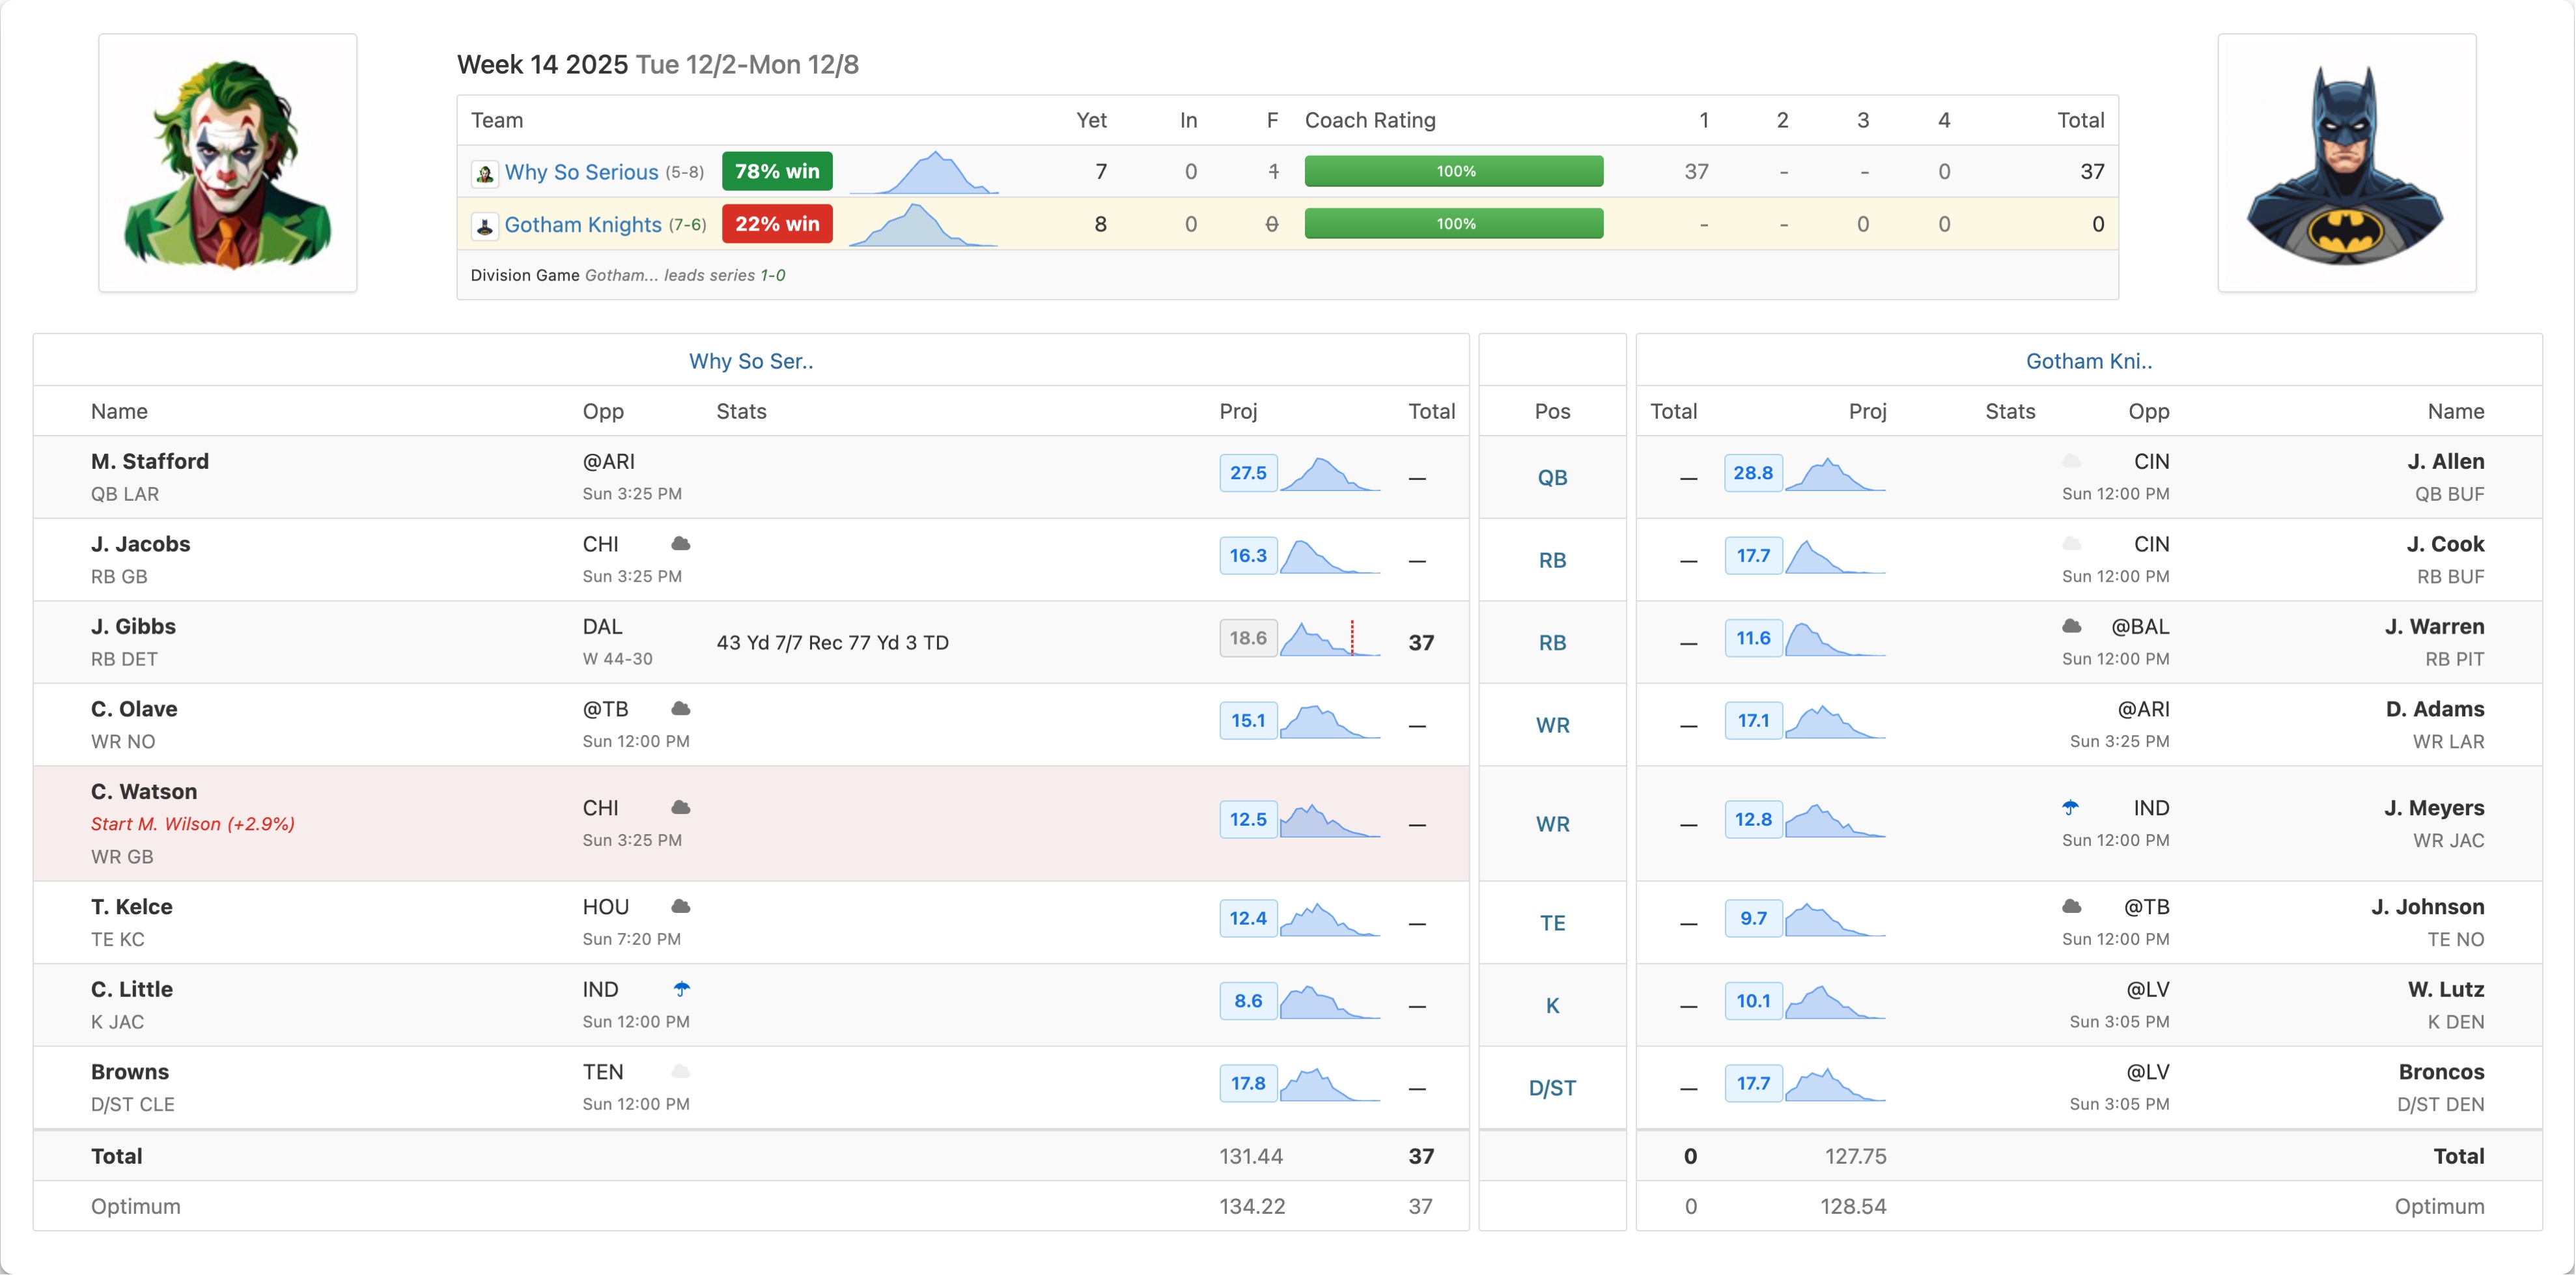Click the cloud icon beside J. Warren's @BAL

pyautogui.click(x=2071, y=626)
